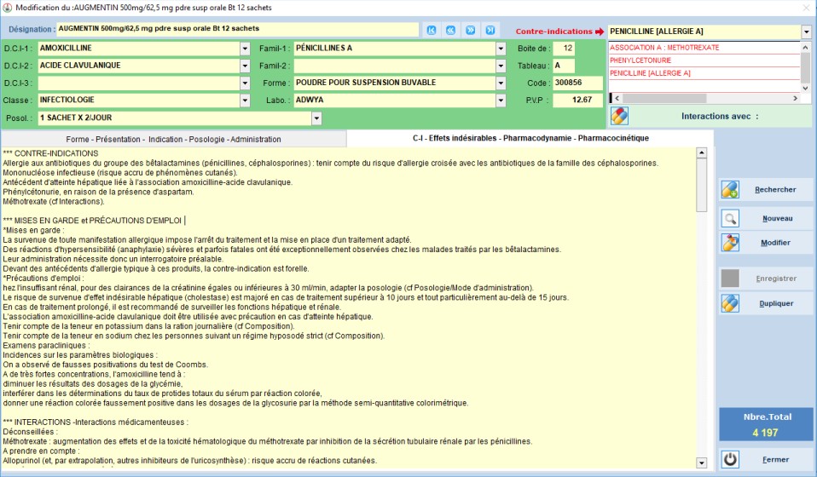
Task: Switch to Forme - Présentation - Indication tab
Action: (x=173, y=139)
